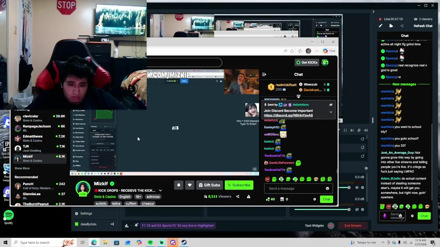
Task: Open Microsoft Edge from the taskbar
Action: pyautogui.click(x=94, y=243)
